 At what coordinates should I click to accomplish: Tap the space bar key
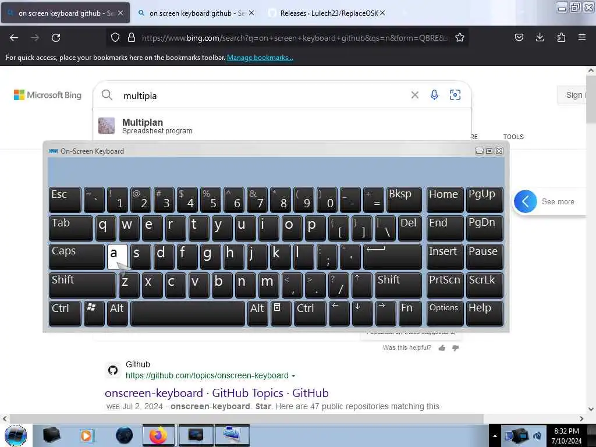(187, 313)
